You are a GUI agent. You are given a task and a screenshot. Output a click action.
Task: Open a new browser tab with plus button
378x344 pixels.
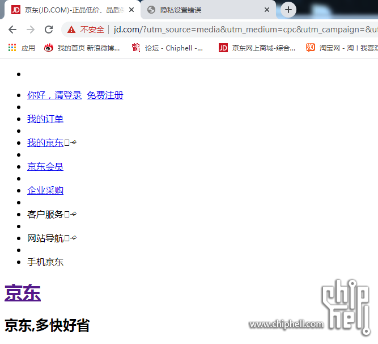coord(288,10)
